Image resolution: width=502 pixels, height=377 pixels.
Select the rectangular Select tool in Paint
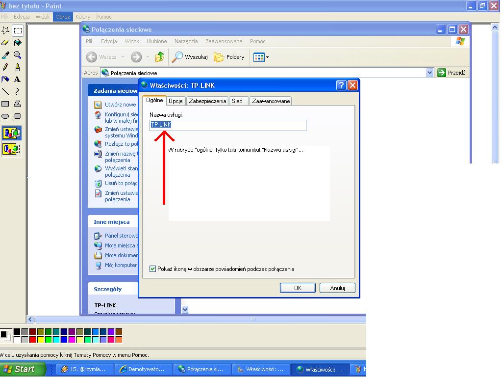pyautogui.click(x=18, y=30)
